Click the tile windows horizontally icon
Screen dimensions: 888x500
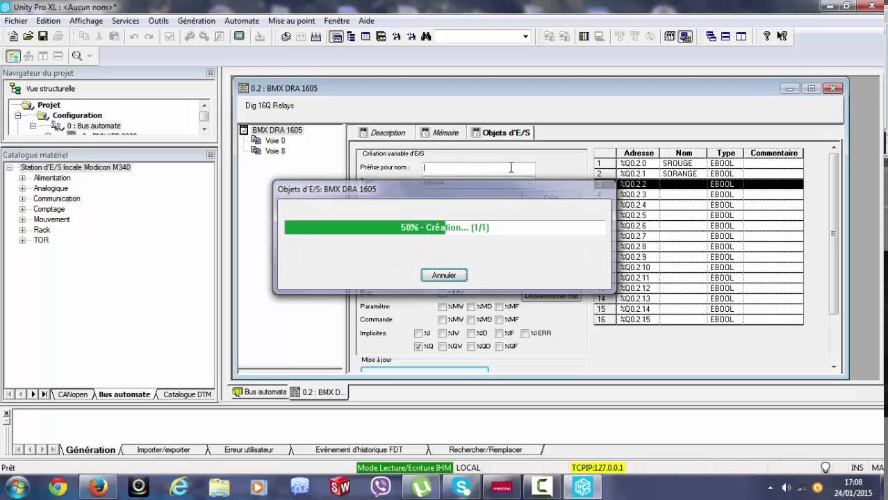726,36
